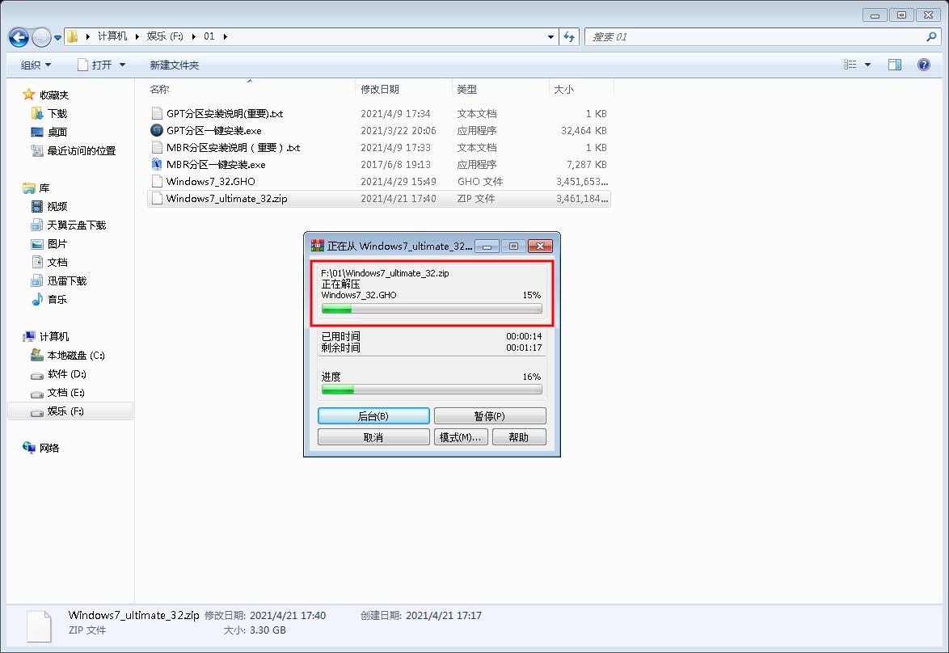Screen dimensions: 949x653
Task: Open Explorer help via the question mark icon
Action: 924,63
